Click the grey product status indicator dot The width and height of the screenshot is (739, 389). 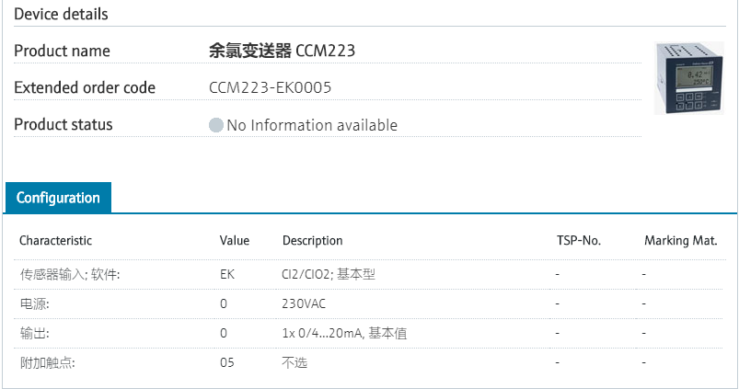click(x=216, y=125)
